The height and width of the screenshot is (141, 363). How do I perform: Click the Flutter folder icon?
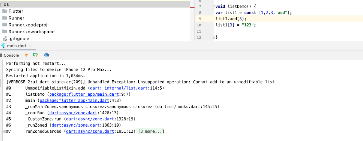coord(5,11)
